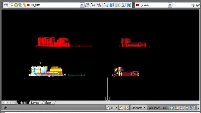The image size is (201, 113).
Task: Click the Isolate Objects toolbar icon
Action: point(106,5)
